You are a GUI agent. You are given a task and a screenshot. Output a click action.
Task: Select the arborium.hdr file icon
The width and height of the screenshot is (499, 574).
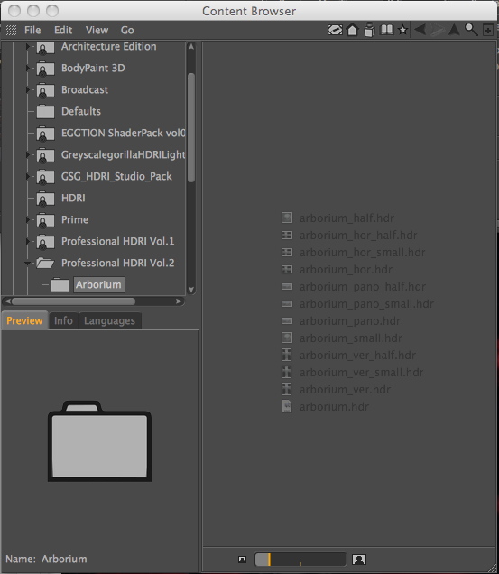[287, 406]
